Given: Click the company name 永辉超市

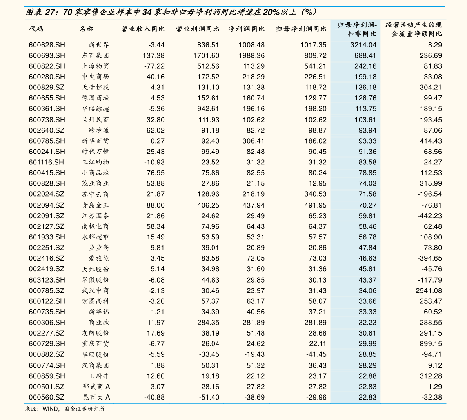Looking at the screenshot, I should pyautogui.click(x=95, y=237).
